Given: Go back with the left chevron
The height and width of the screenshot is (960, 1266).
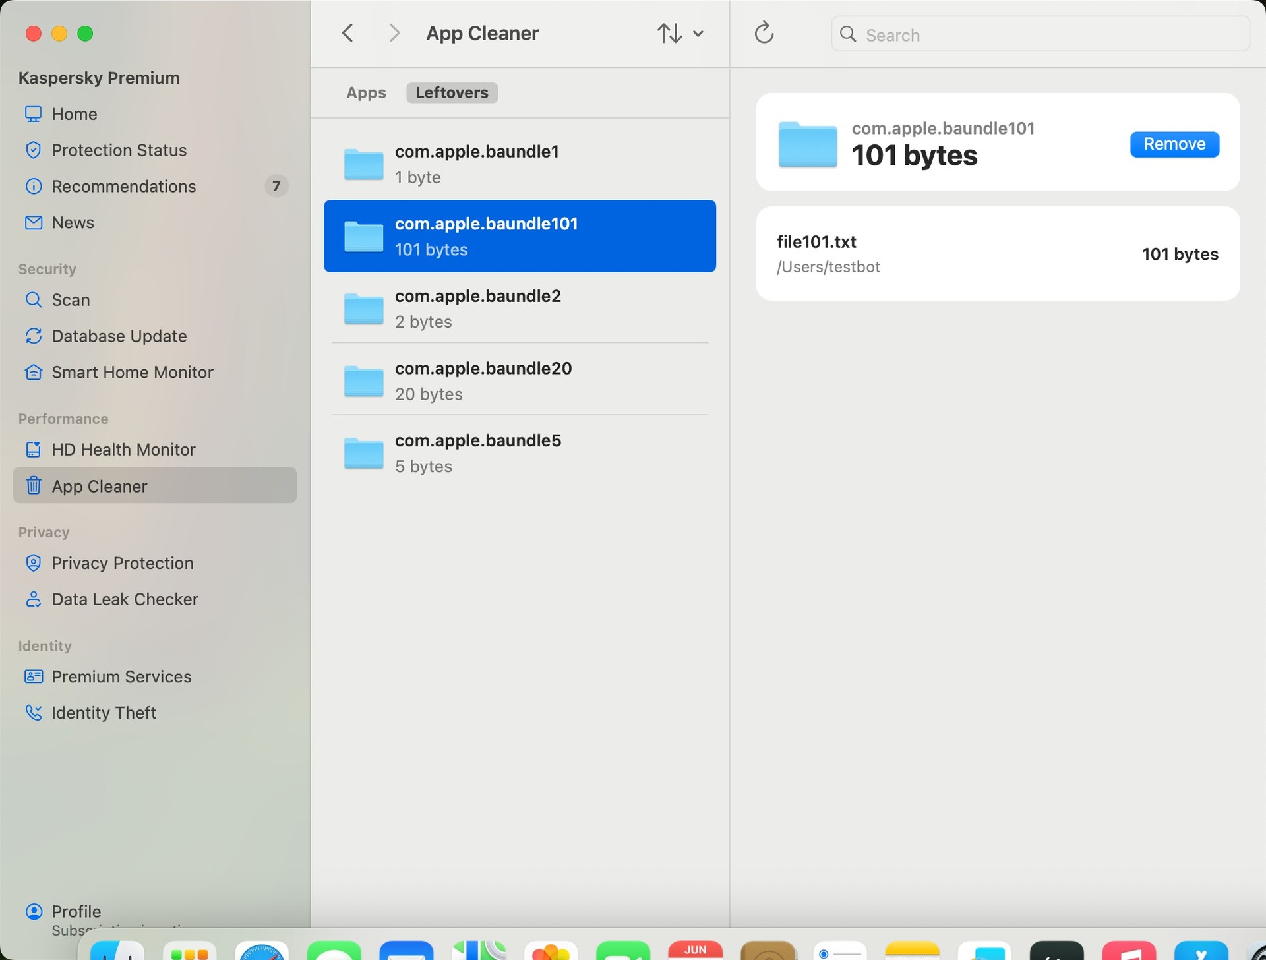Looking at the screenshot, I should 348,33.
